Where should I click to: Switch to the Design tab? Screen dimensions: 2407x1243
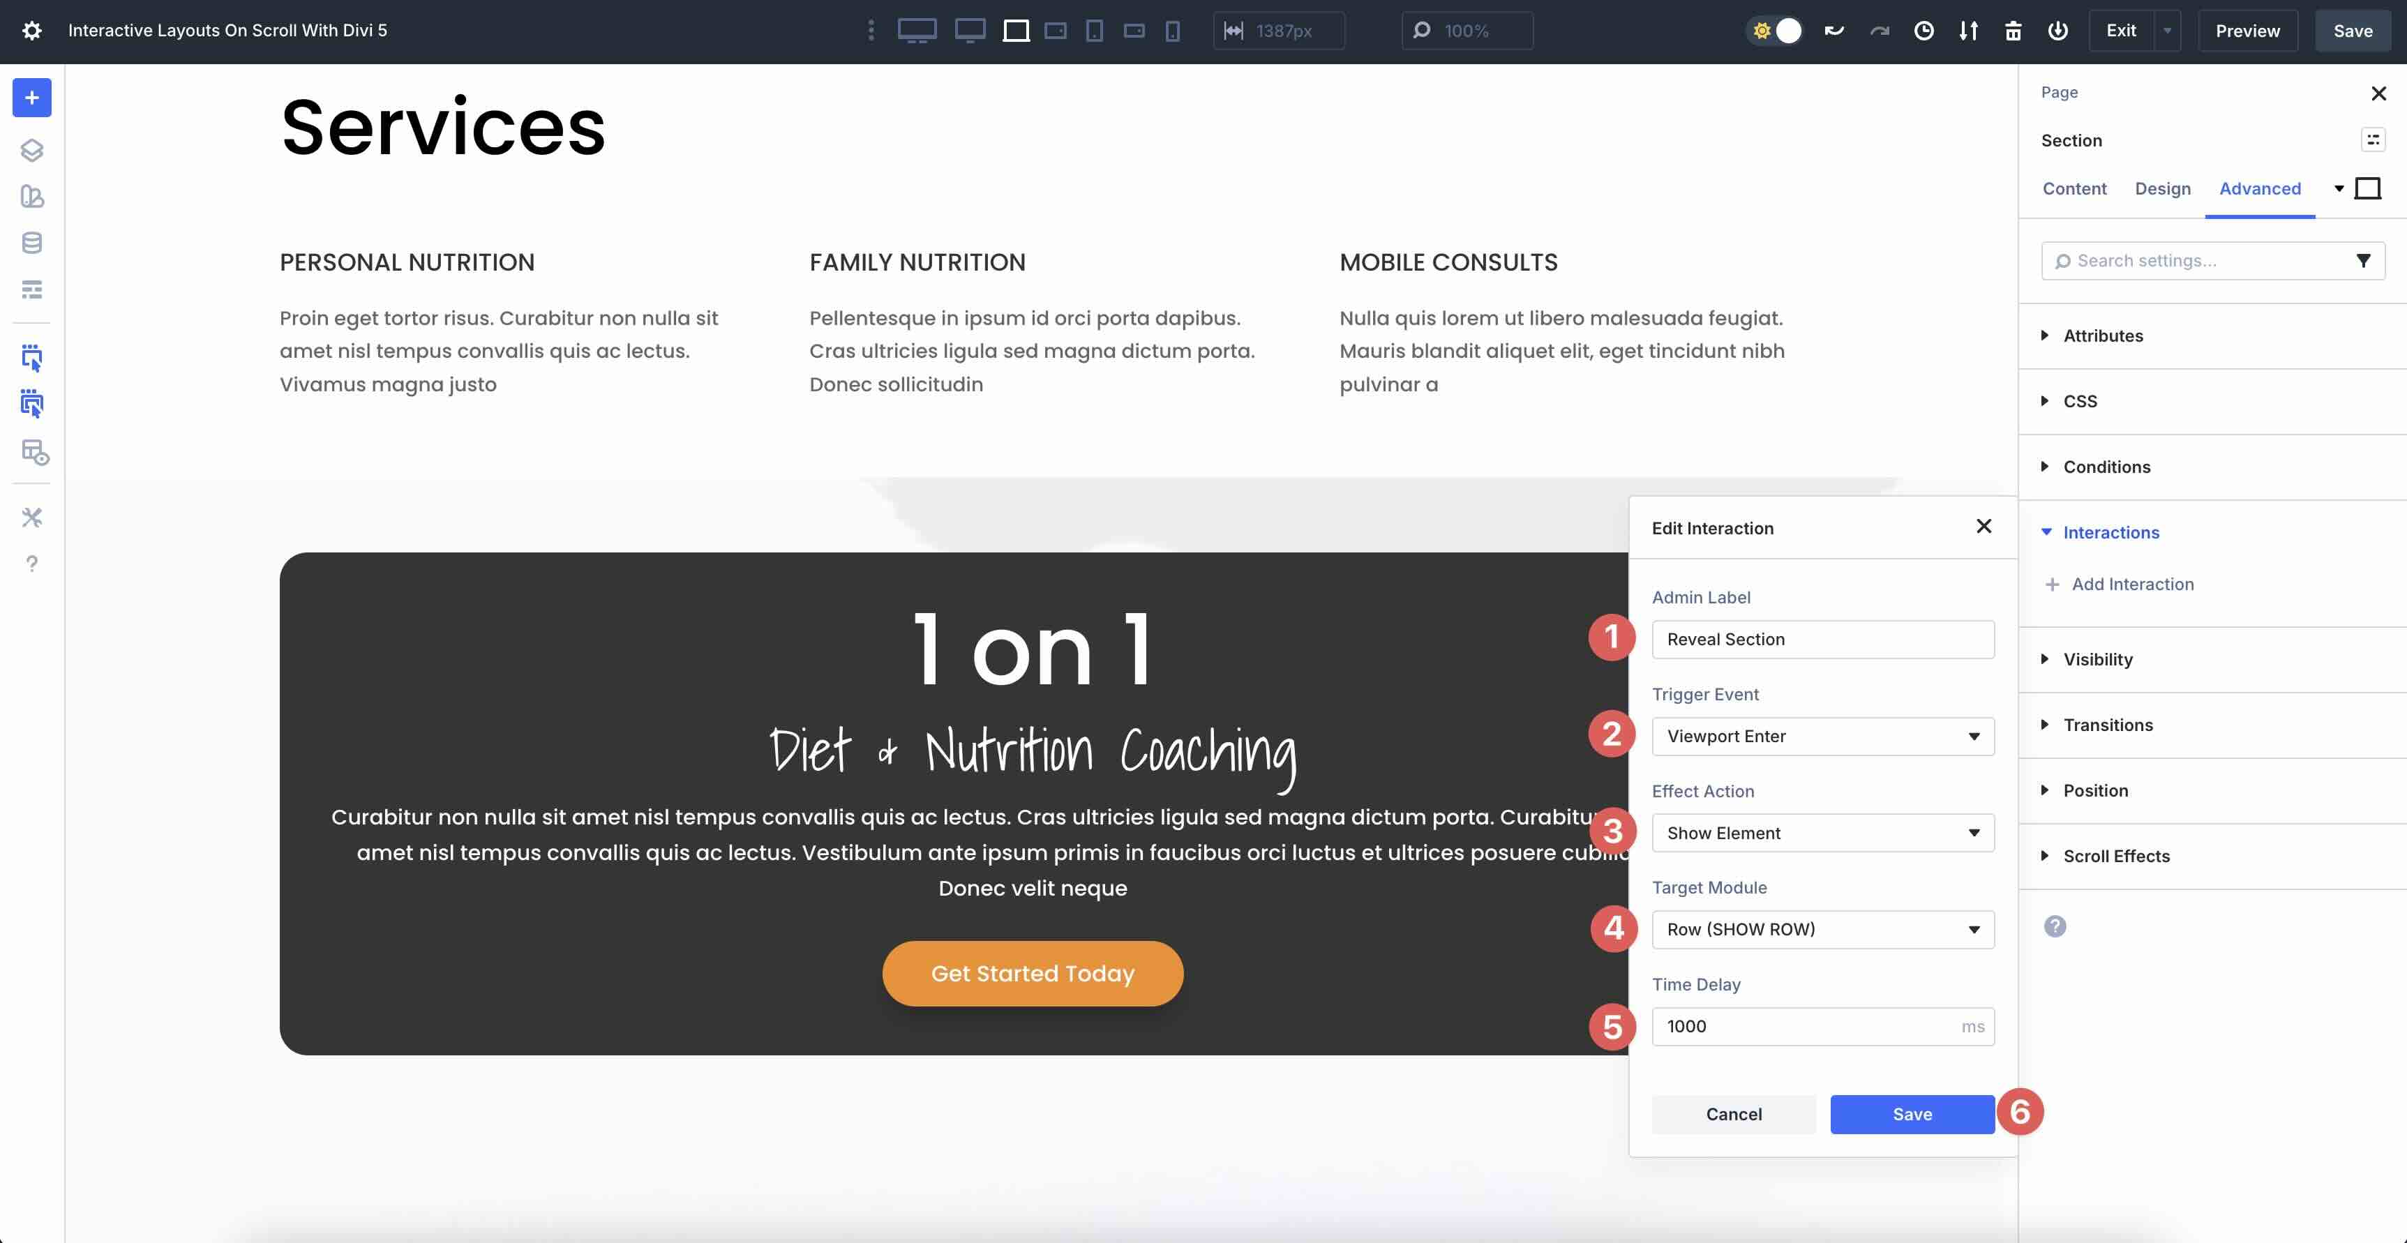(x=2162, y=188)
